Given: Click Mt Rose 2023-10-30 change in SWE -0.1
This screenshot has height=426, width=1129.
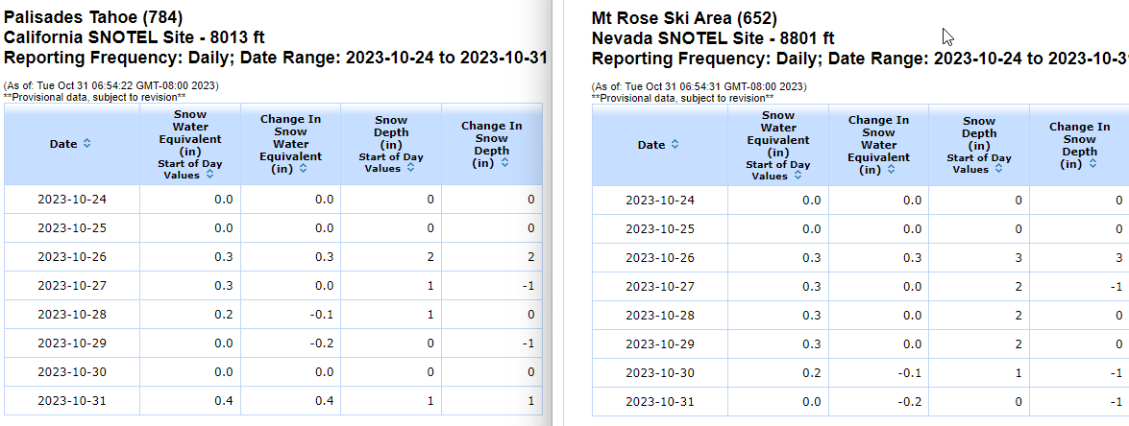Looking at the screenshot, I should (910, 372).
